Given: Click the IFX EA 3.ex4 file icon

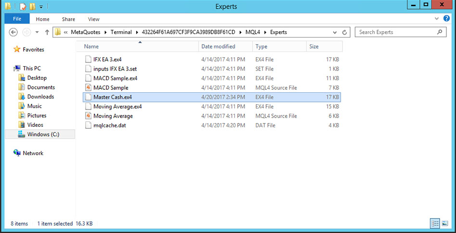Looking at the screenshot, I should pos(89,60).
